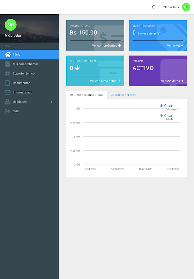Expand the Utilidades submenu arrow
Viewport: 194px width, 279px height.
pos(52,102)
